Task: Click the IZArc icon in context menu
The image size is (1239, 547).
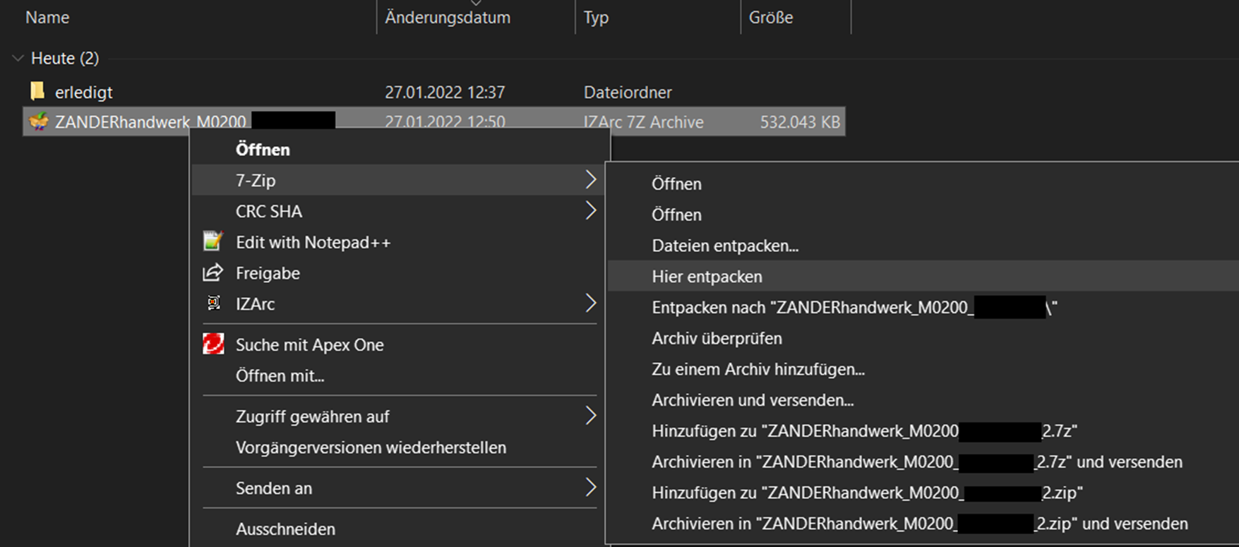Action: tap(213, 303)
